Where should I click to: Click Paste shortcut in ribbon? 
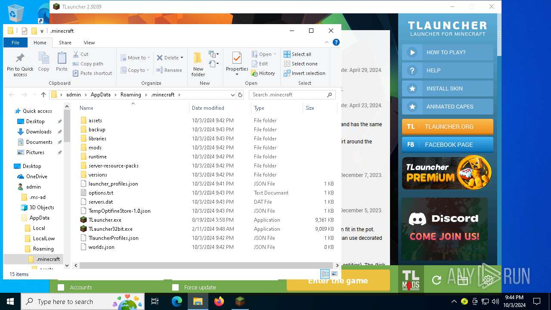pyautogui.click(x=92, y=73)
